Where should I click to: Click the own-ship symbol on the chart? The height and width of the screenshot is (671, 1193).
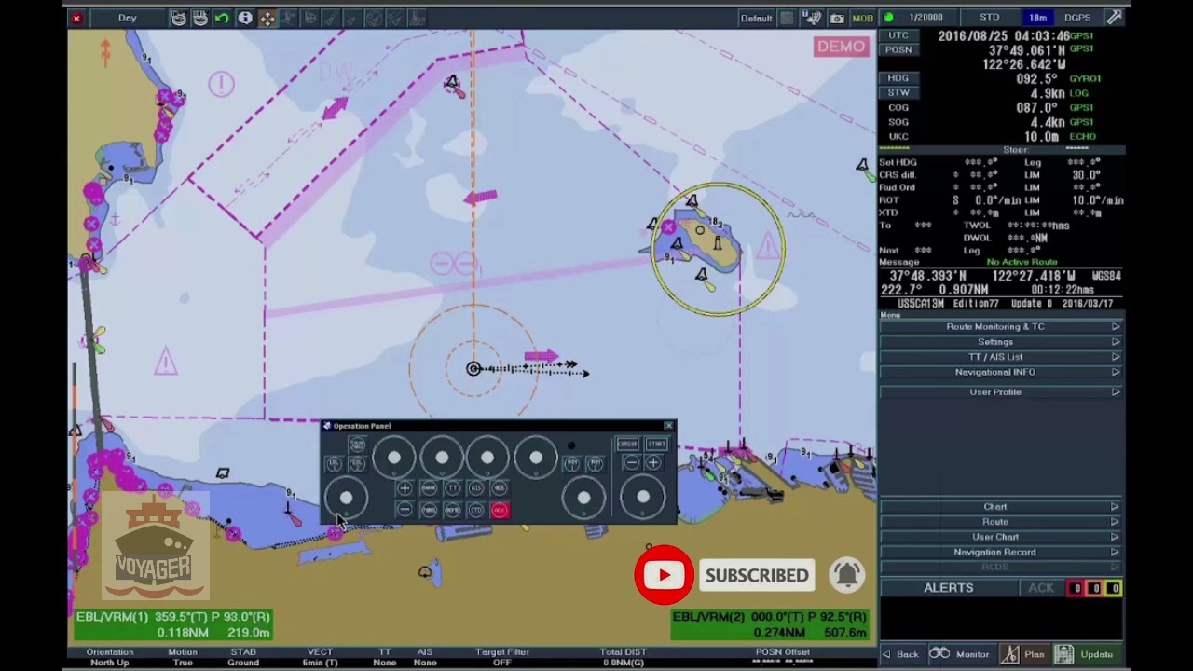click(473, 369)
